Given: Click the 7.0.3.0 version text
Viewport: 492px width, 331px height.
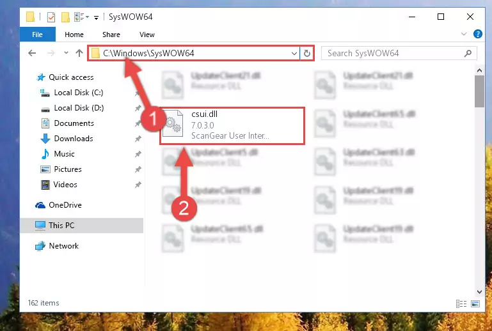Looking at the screenshot, I should pos(203,125).
